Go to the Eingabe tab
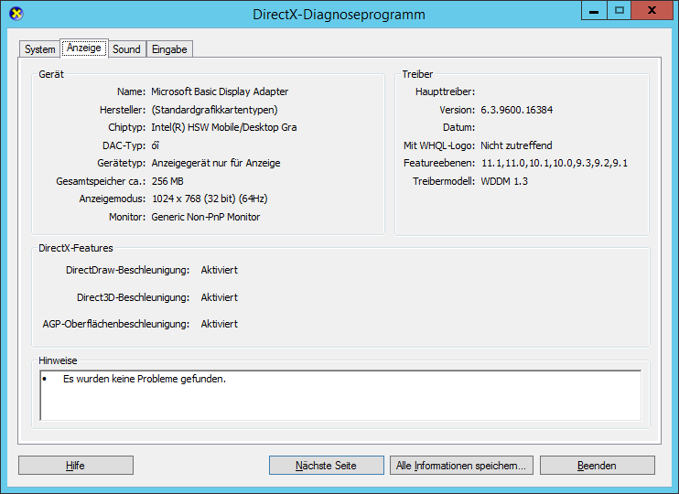The width and height of the screenshot is (679, 494). 169,49
